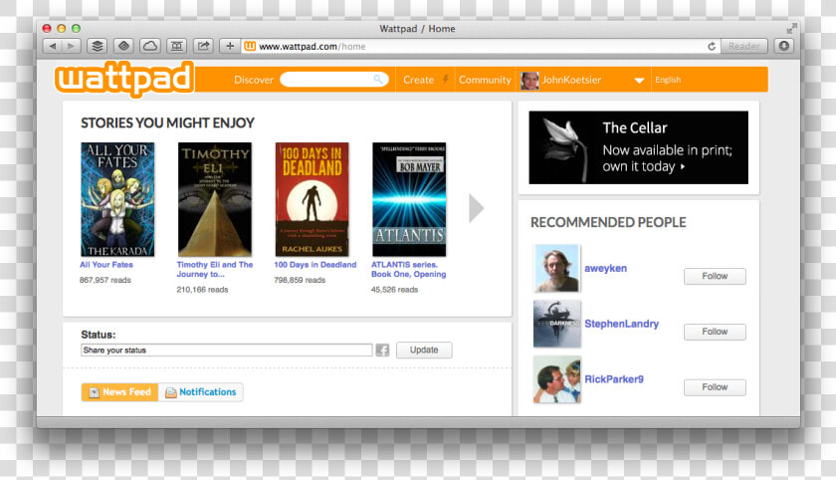Click Timothy Eli and The Journey link

pyautogui.click(x=215, y=269)
